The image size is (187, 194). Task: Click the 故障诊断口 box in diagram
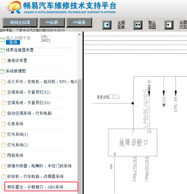(133, 143)
